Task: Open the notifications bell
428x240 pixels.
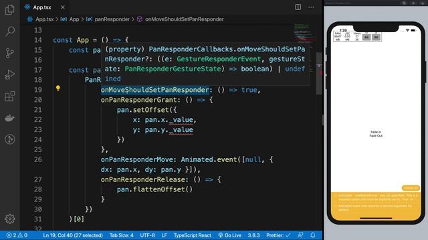Action: click(313, 235)
